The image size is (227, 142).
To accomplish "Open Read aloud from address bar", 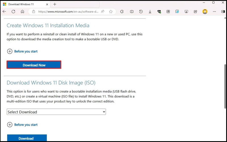I will tap(103, 11).
